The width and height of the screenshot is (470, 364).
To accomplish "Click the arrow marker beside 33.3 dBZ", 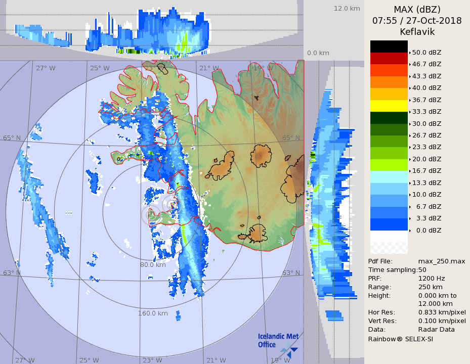I will coord(410,112).
